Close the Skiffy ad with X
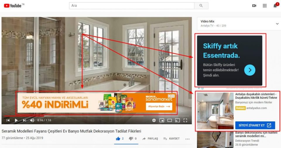This screenshot has height=148, width=281. (x=199, y=88)
